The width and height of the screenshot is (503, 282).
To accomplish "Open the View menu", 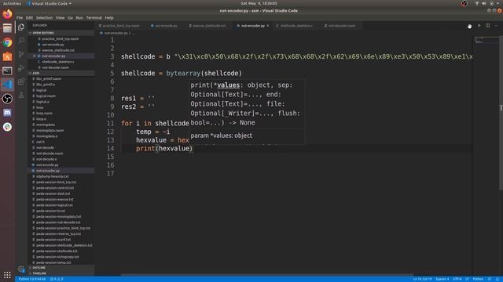I will tap(60, 18).
